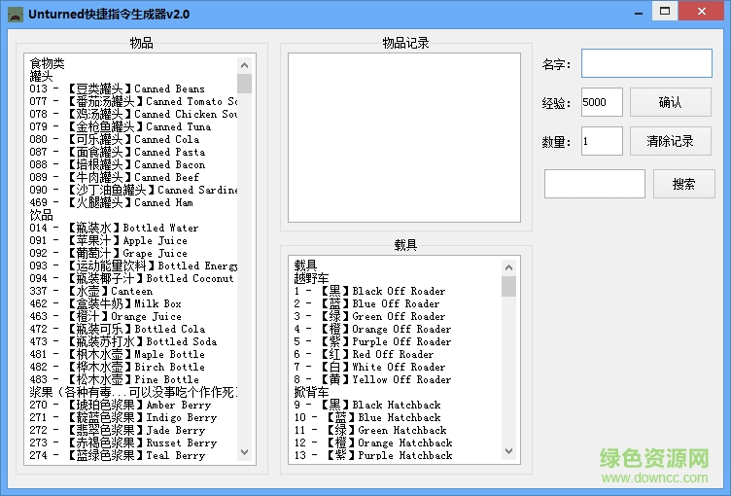Focus the 名字 name input field

646,63
